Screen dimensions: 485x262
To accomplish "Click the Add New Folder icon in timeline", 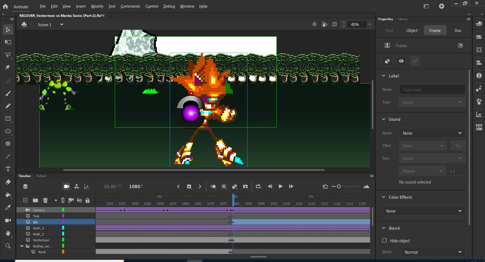I will (x=35, y=200).
